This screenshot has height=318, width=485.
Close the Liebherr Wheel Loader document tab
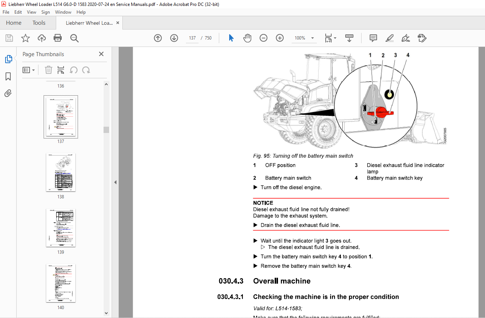tap(118, 23)
